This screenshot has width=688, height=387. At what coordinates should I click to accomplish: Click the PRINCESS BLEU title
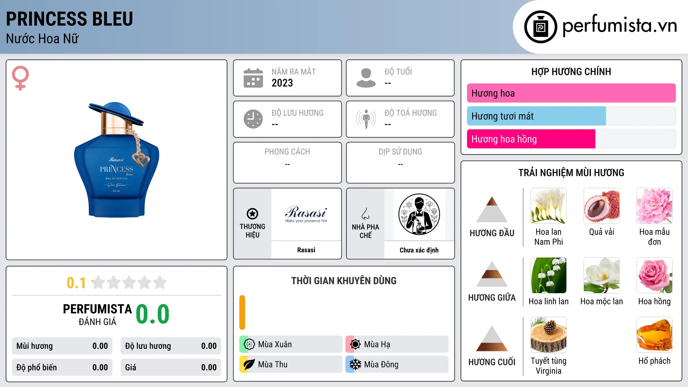click(70, 19)
